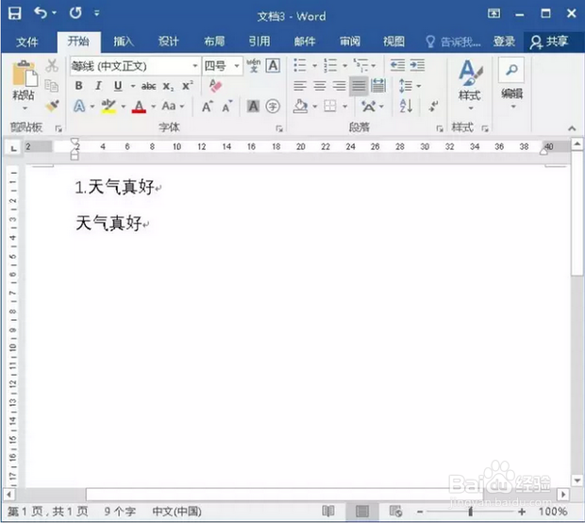Toggle italic formatting
The width and height of the screenshot is (585, 523).
coord(98,86)
